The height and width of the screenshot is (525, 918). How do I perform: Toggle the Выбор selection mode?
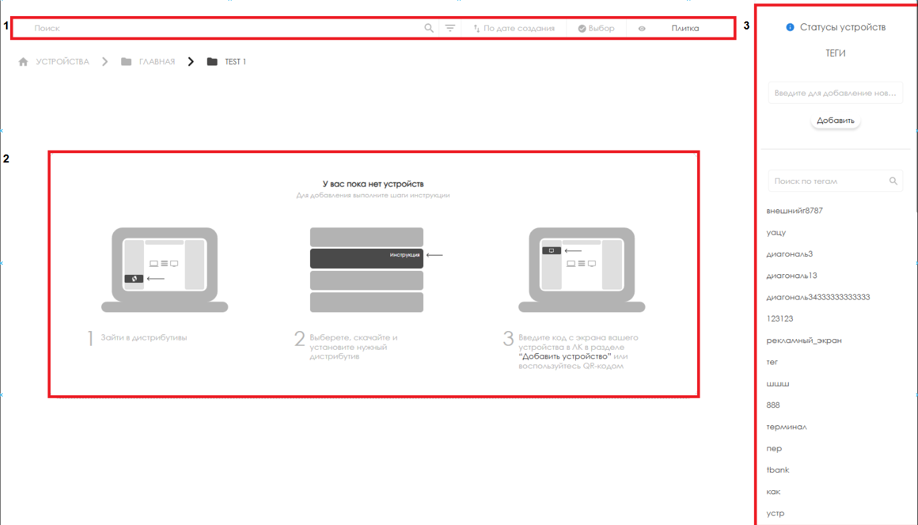[x=596, y=29]
